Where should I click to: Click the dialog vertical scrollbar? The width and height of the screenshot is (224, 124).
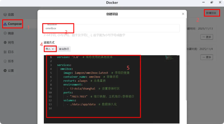(x=186, y=59)
